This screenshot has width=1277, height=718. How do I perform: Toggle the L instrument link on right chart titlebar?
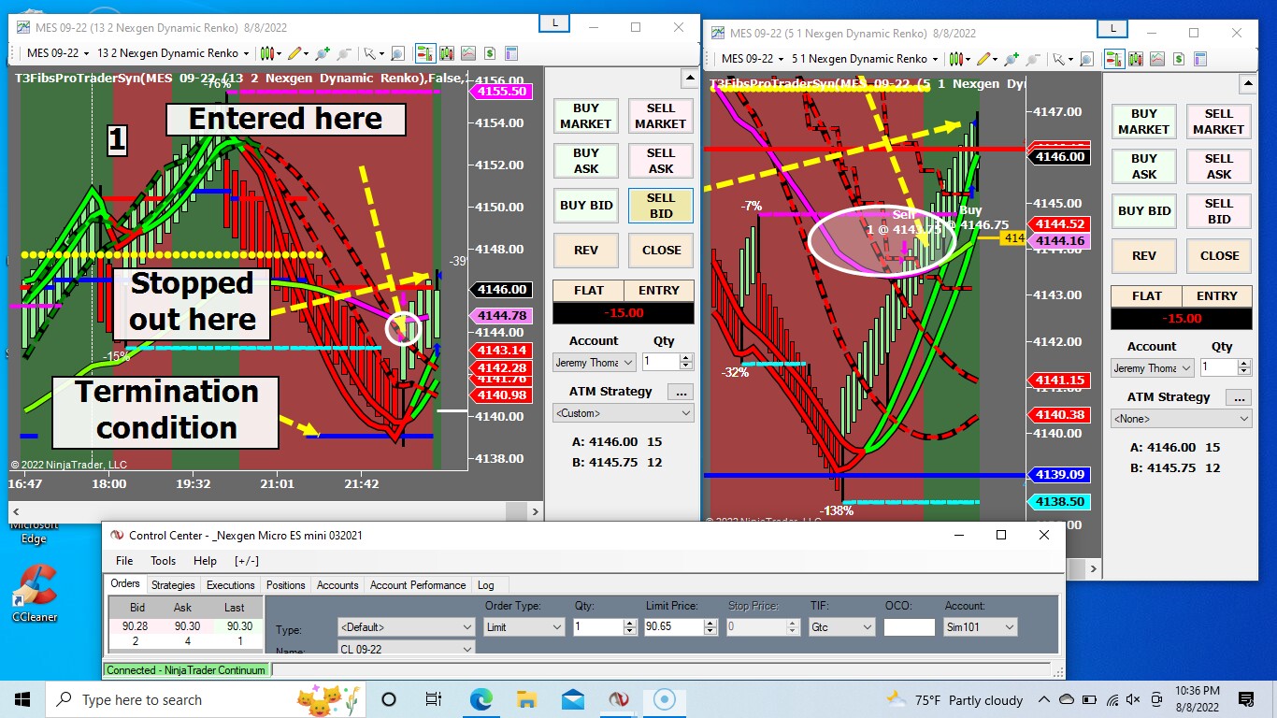point(1112,28)
